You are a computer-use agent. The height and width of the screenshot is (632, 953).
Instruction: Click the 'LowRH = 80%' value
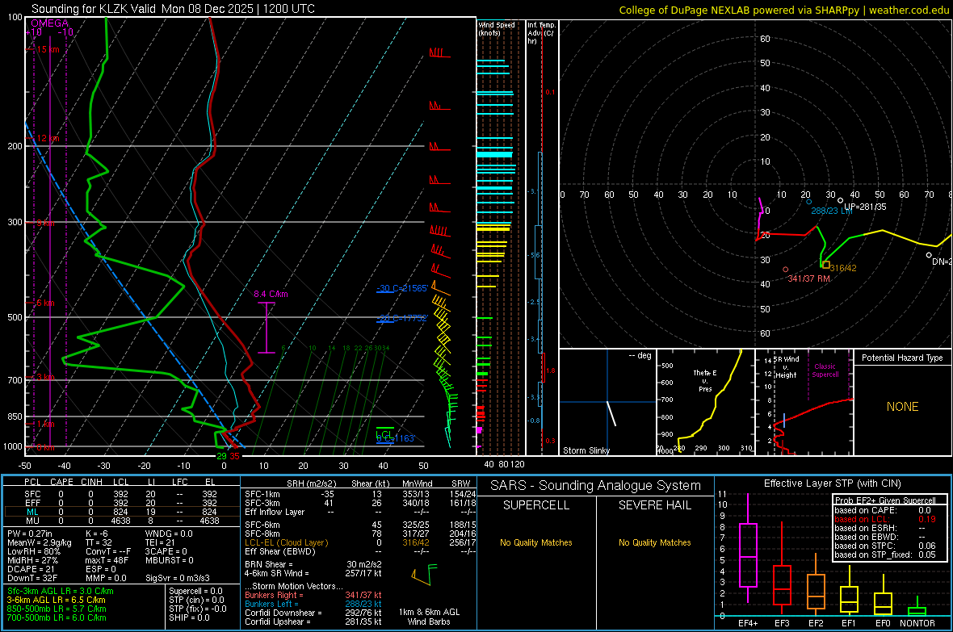click(x=33, y=551)
